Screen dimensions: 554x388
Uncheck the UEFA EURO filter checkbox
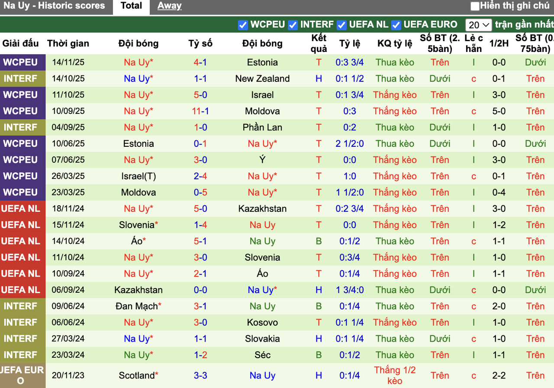[396, 25]
